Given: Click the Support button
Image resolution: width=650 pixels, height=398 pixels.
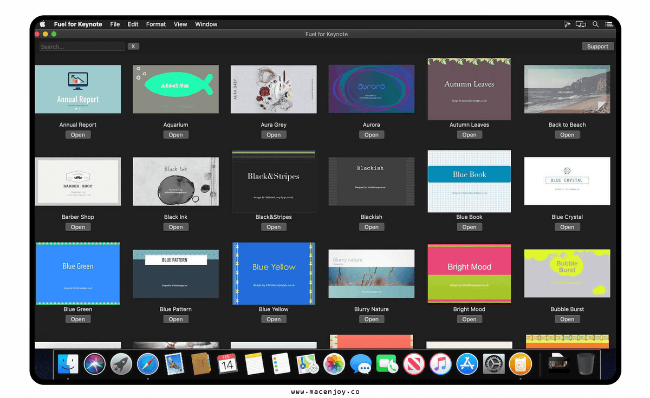Looking at the screenshot, I should (598, 47).
